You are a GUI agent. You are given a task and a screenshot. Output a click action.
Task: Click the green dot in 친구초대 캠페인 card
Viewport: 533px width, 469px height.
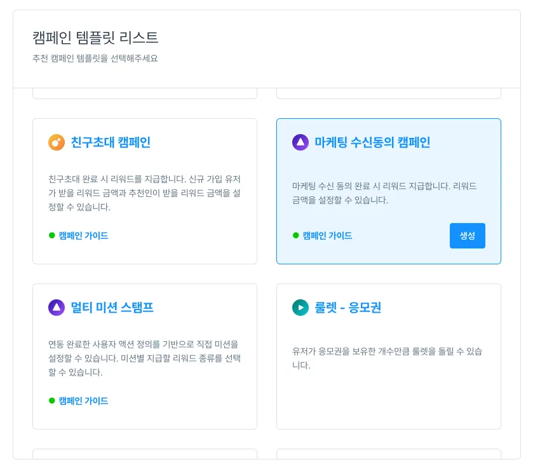click(52, 236)
